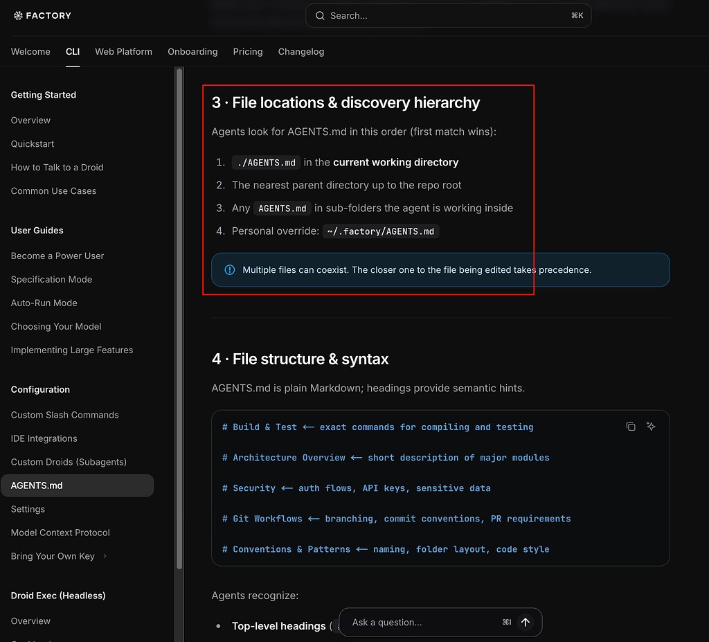Open Custom Droids (Subagents) page
The image size is (709, 642).
(x=69, y=462)
